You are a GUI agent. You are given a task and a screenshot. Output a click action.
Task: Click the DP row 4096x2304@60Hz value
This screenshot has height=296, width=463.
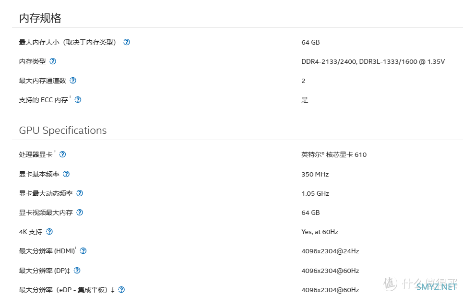(330, 271)
